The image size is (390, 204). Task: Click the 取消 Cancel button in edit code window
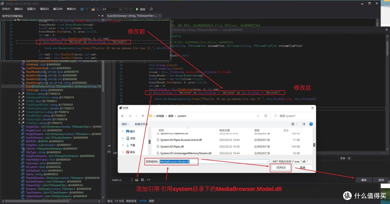pyautogui.click(x=381, y=180)
